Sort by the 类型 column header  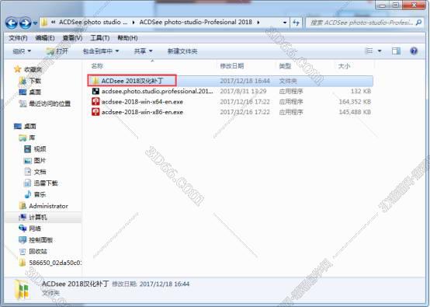285,66
